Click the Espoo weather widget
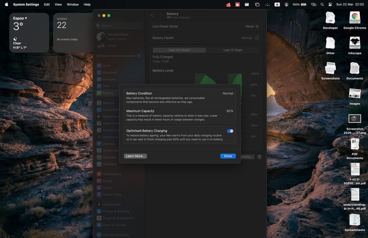The width and height of the screenshot is (368, 238). pos(29,33)
